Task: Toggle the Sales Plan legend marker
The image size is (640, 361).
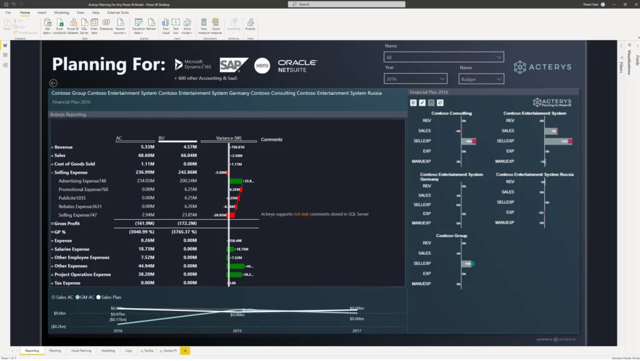Action: [98, 297]
